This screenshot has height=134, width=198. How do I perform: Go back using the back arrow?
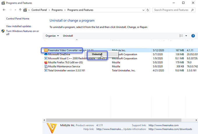pos(4,10)
